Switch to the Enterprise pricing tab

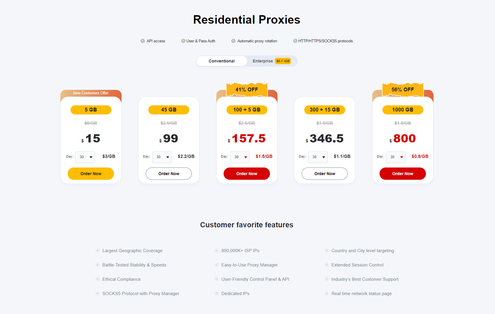coord(263,61)
